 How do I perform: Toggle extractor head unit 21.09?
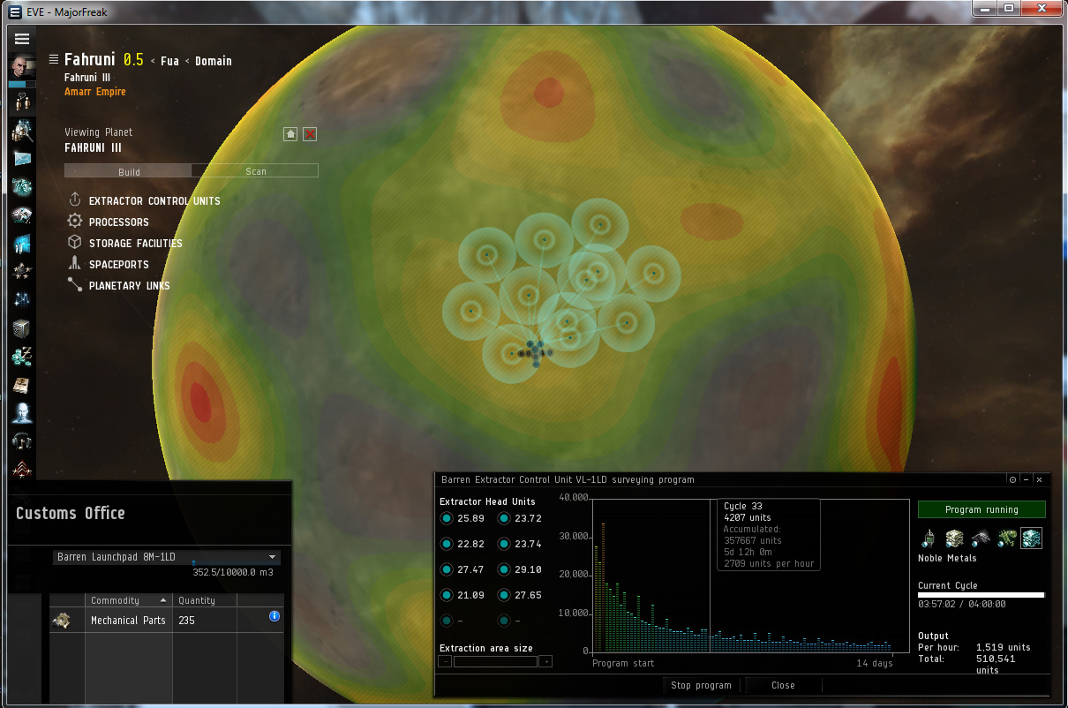pyautogui.click(x=447, y=595)
